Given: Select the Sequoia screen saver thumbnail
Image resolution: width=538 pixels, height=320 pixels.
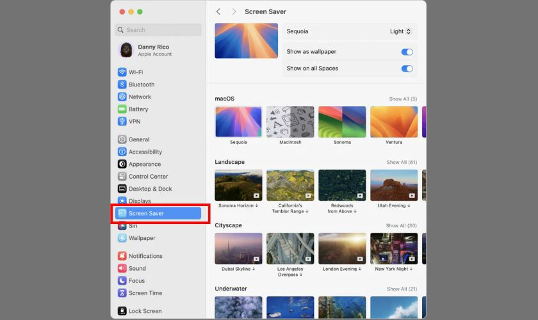Looking at the screenshot, I should tap(238, 122).
